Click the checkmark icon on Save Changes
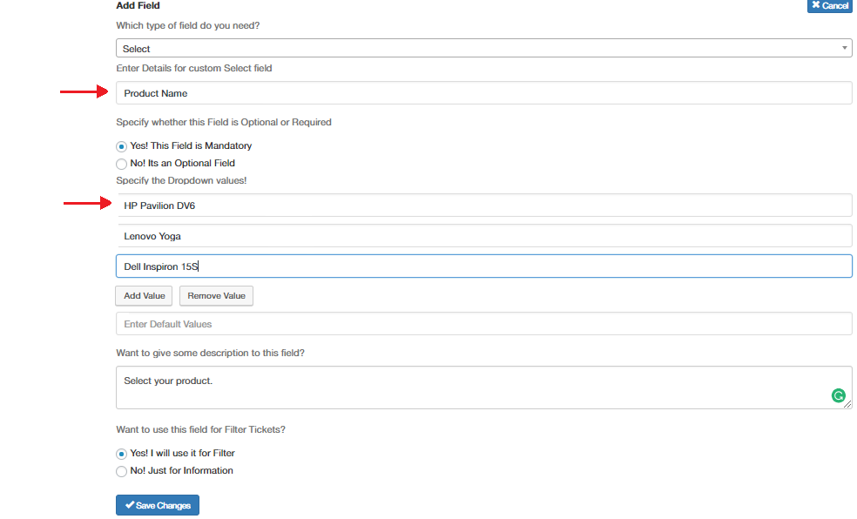 pyautogui.click(x=130, y=505)
